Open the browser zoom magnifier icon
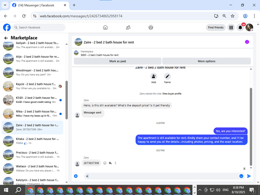Screen dimensions: 260x195 [224, 16]
